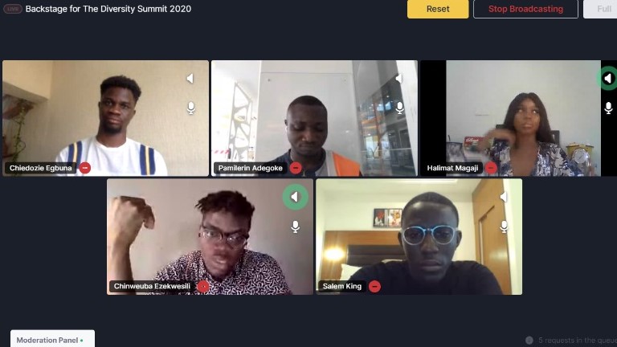Viewport: 617px width, 347px height.
Task: Remove Pamilerin Adegoke using red minus icon
Action: 296,168
